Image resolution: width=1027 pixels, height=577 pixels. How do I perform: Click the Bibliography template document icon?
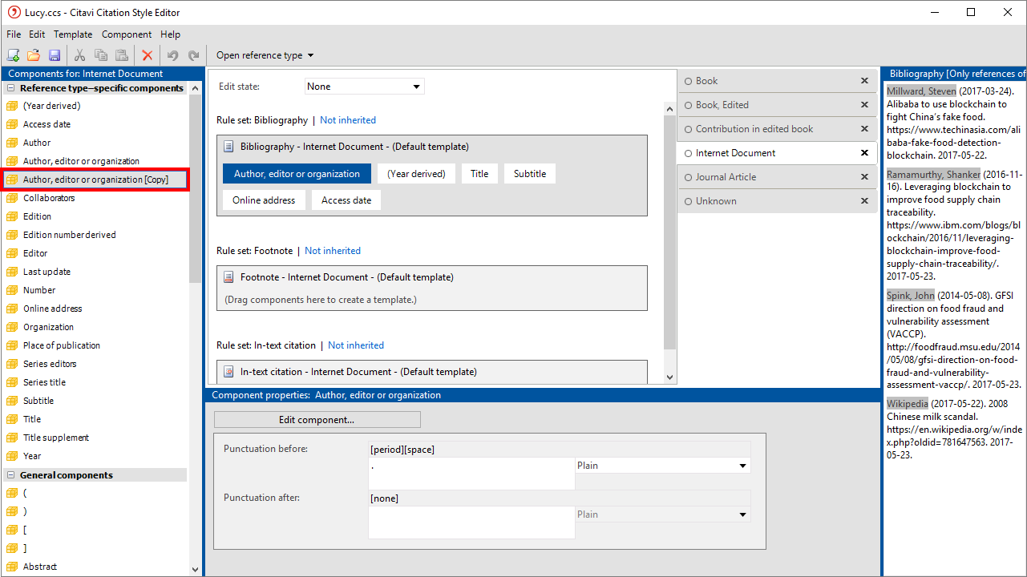click(228, 147)
